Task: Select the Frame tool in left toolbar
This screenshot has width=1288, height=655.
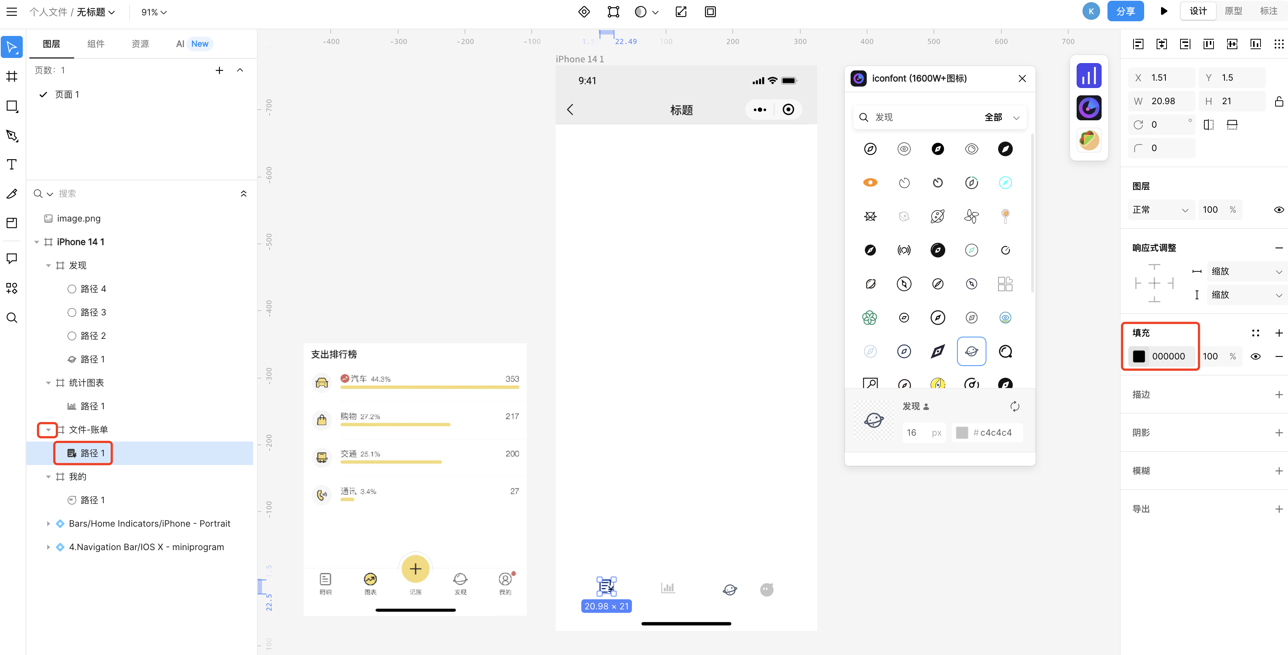Action: click(12, 76)
